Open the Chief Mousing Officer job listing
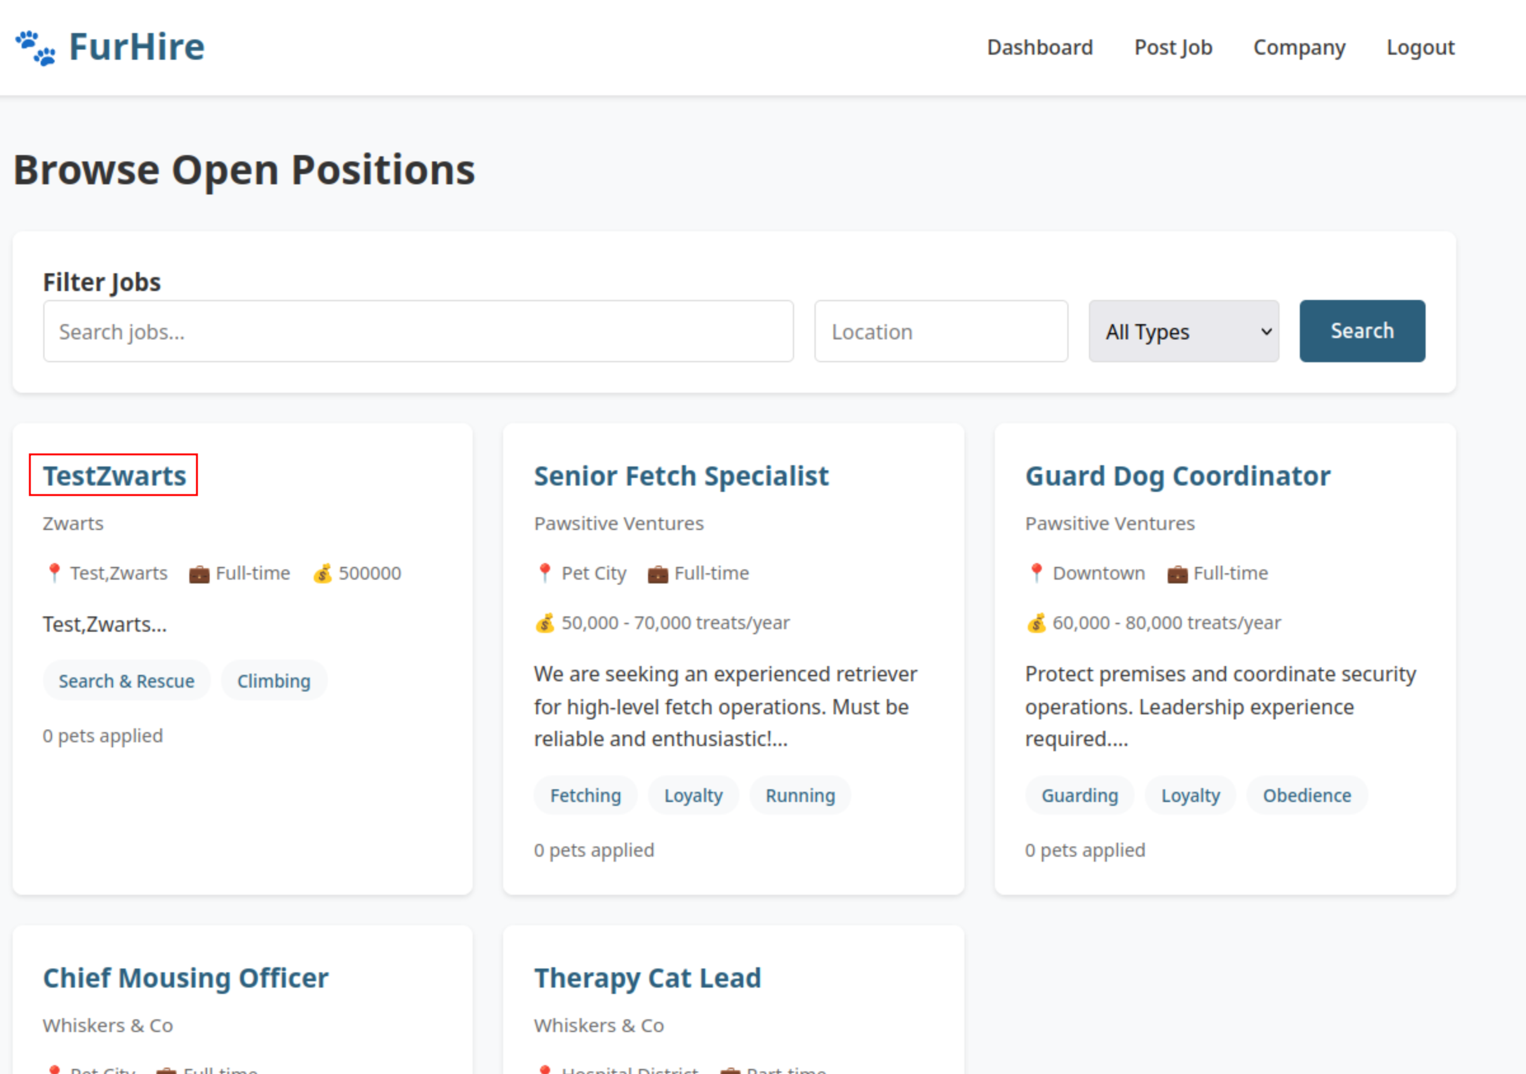 [x=186, y=978]
